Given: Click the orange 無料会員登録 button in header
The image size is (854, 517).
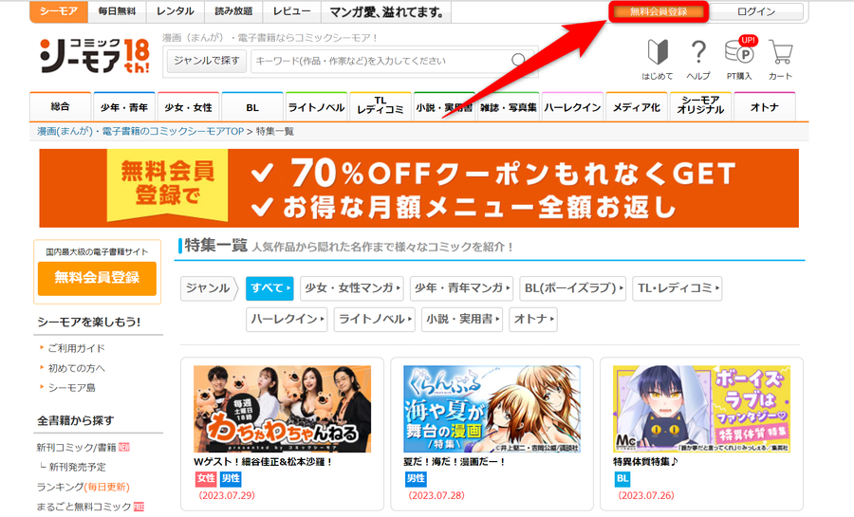Looking at the screenshot, I should coord(658,11).
